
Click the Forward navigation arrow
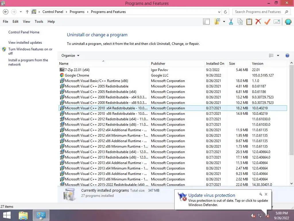(x=14, y=12)
